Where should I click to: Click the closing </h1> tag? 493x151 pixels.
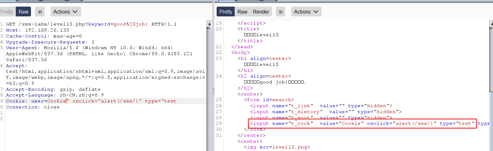coord(245,70)
